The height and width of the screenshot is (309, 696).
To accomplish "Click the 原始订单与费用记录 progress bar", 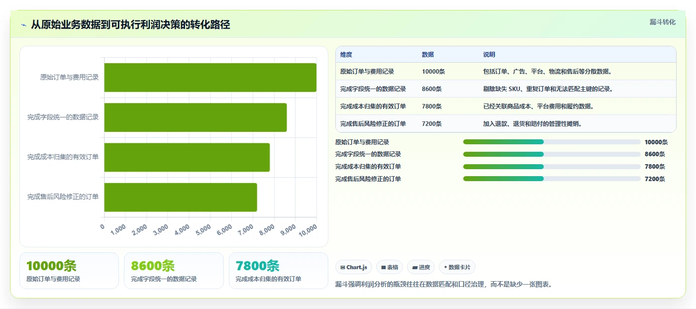I will (552, 142).
